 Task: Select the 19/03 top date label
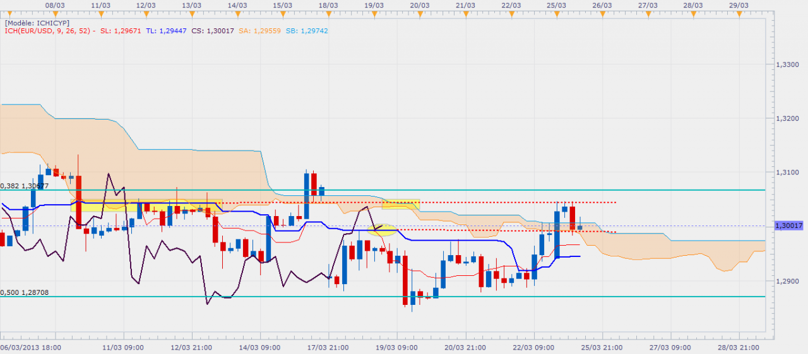(374, 4)
